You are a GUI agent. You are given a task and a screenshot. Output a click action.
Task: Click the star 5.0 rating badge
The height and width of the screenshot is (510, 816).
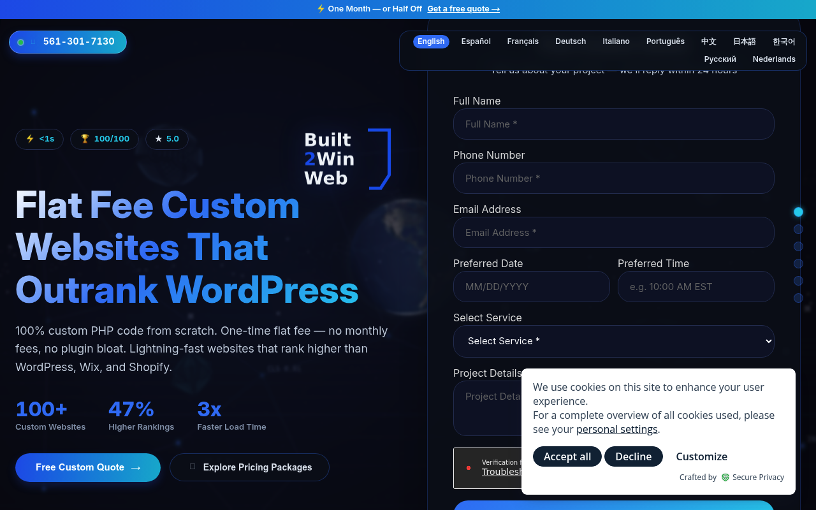[167, 139]
